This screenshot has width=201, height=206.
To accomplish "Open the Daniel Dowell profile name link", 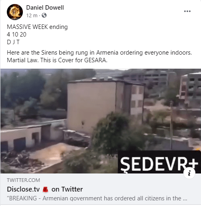I will click(45, 8).
